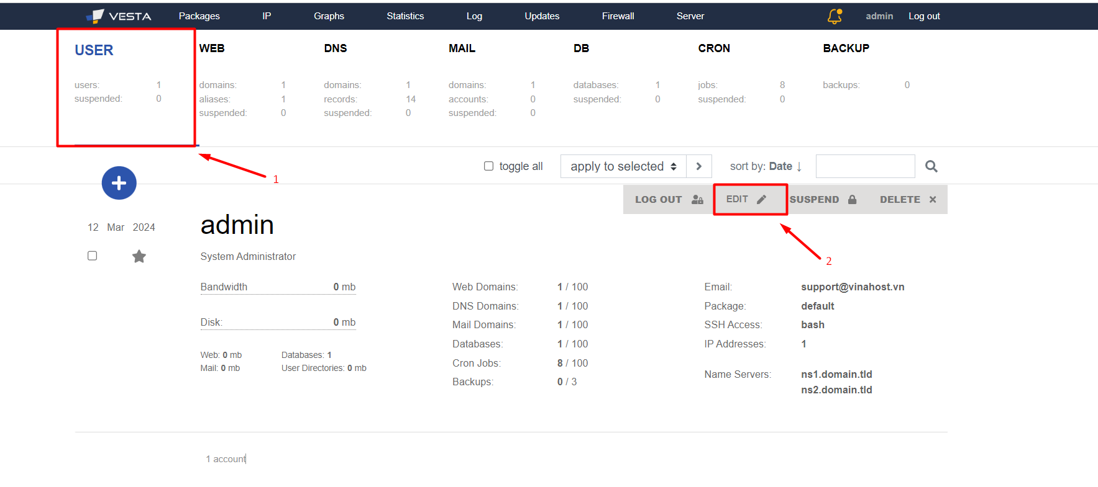Viewport: 1098px width, 487px height.
Task: Click the arrow button beside apply to selected
Action: pyautogui.click(x=699, y=166)
